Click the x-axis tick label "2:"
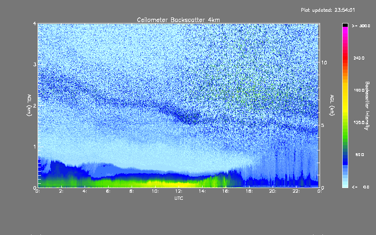The height and width of the screenshot is (235, 376). (x=62, y=191)
